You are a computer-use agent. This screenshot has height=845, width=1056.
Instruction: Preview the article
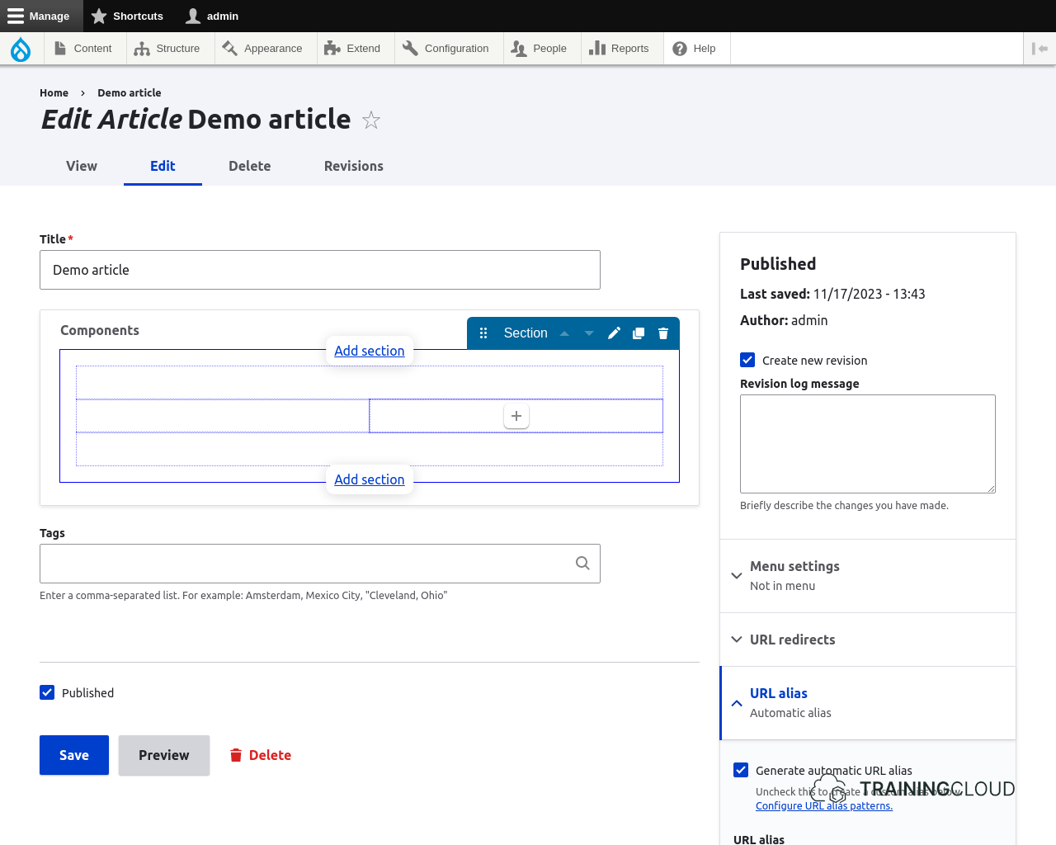[164, 755]
